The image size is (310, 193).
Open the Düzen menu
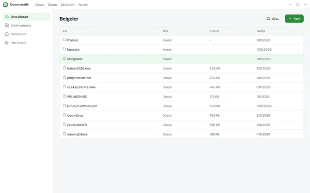[x=52, y=4]
